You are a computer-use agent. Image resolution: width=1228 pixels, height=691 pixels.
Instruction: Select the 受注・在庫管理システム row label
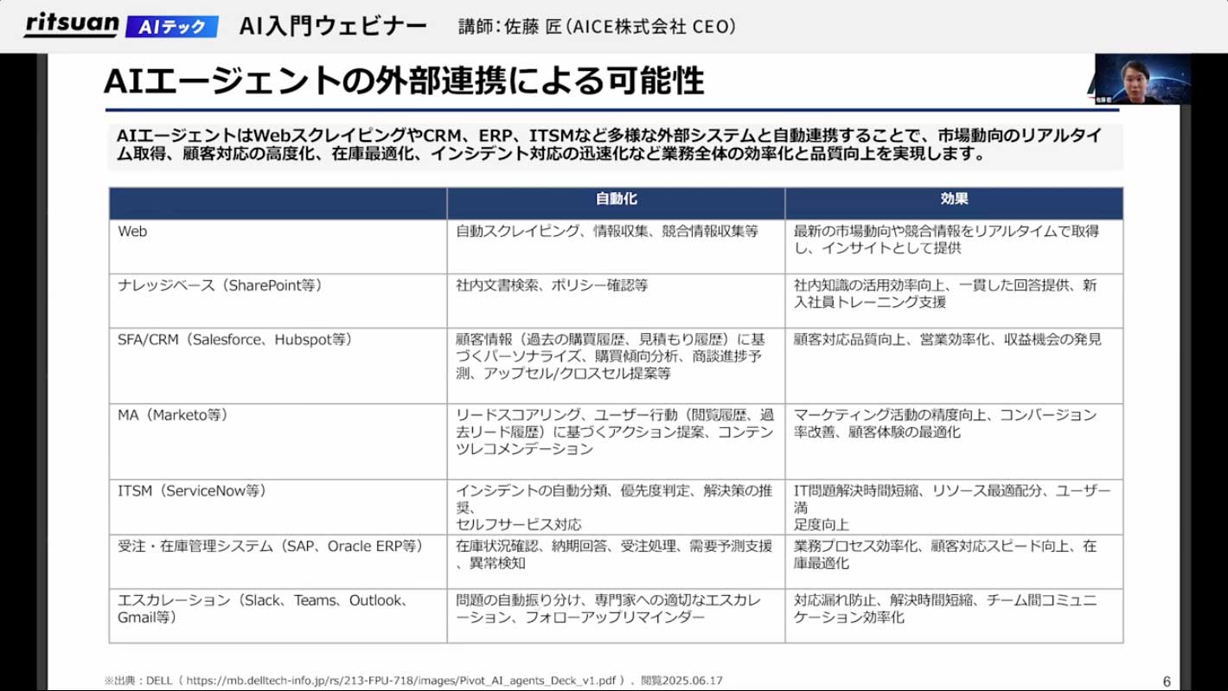coord(270,546)
